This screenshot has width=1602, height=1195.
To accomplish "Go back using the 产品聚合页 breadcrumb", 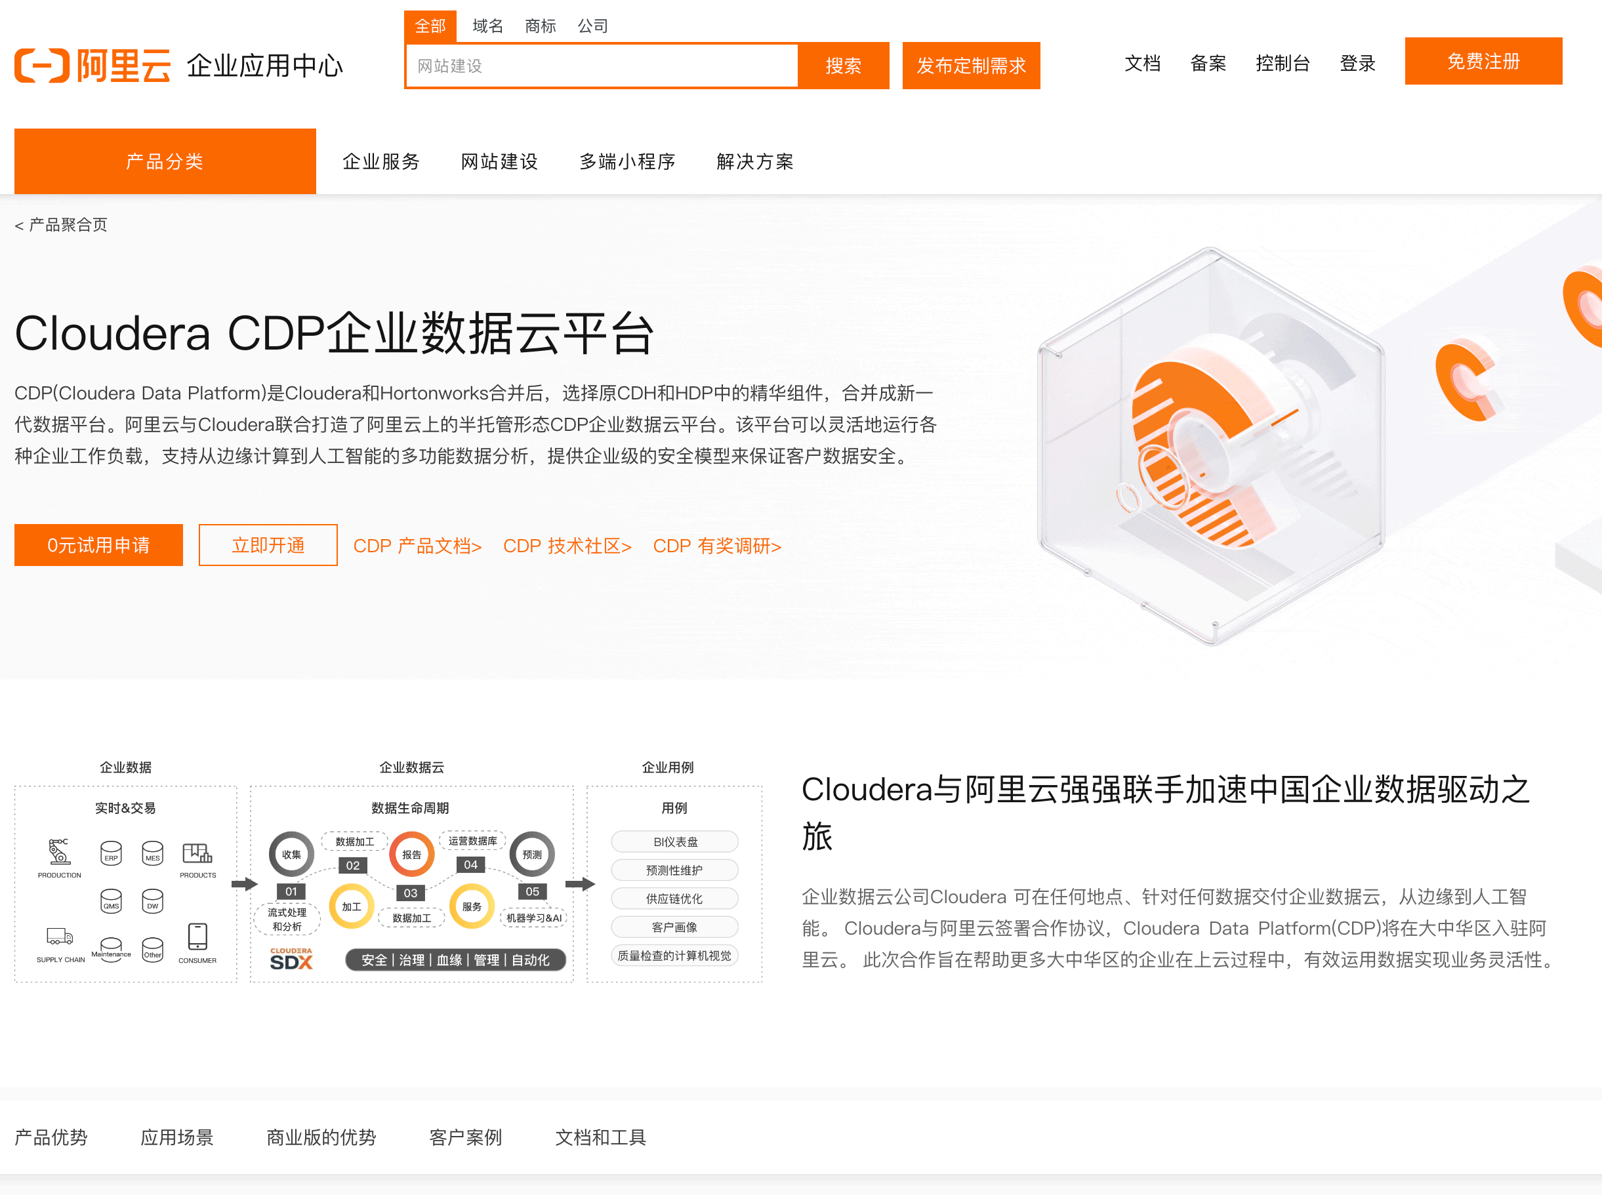I will point(62,224).
